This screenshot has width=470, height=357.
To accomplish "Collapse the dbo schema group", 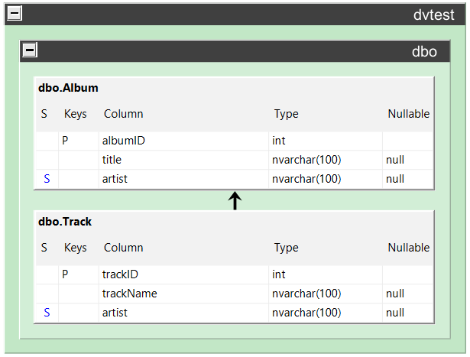I will (30, 50).
